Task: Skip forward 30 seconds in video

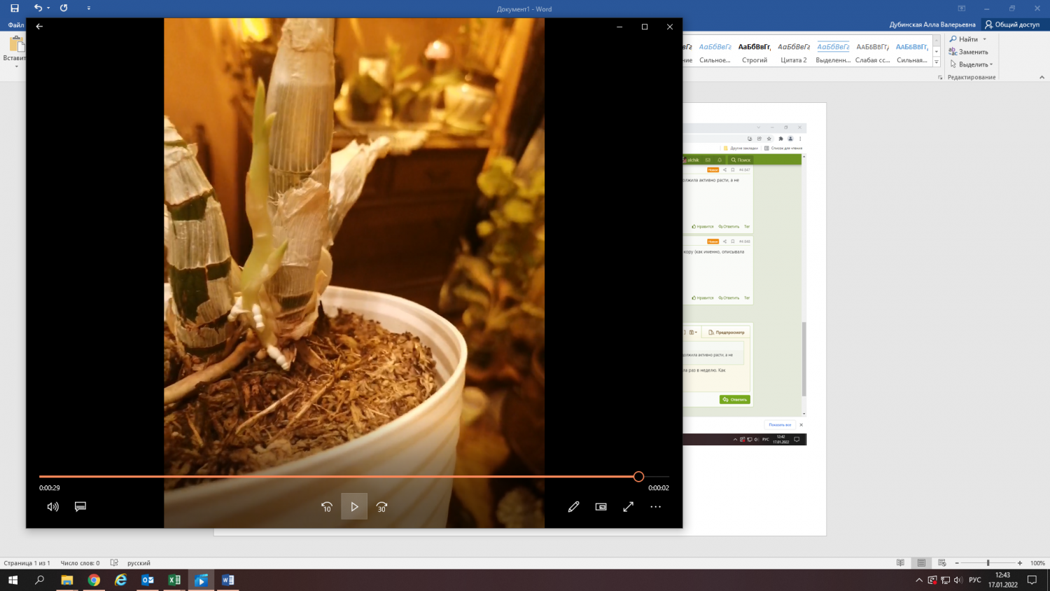Action: (381, 506)
